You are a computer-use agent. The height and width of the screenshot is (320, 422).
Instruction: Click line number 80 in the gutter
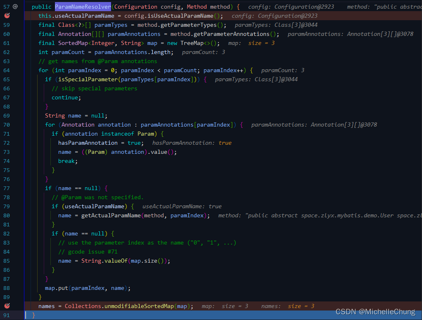(7, 216)
